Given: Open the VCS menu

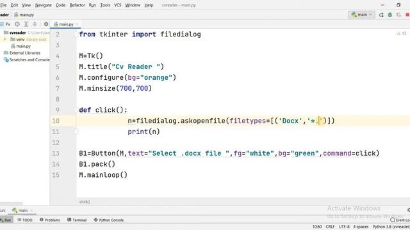Looking at the screenshot, I should pyautogui.click(x=118, y=5).
